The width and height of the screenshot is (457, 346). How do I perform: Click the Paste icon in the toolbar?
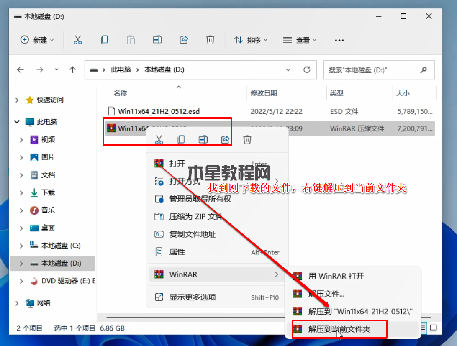pos(131,40)
